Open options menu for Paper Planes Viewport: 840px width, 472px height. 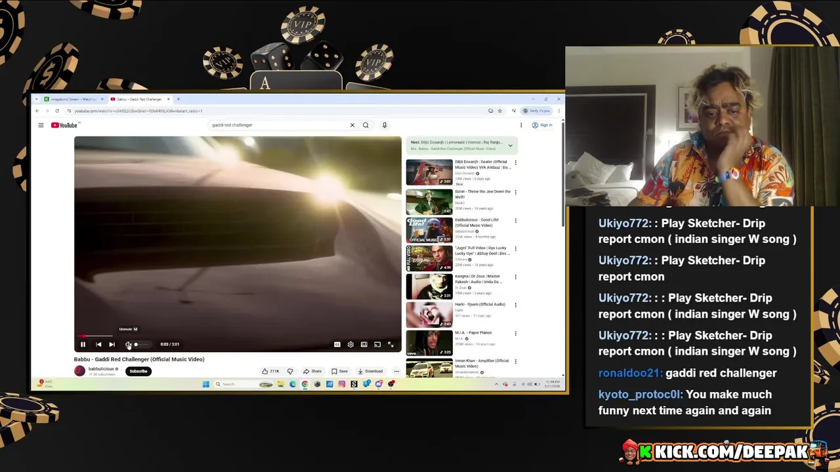coord(515,333)
